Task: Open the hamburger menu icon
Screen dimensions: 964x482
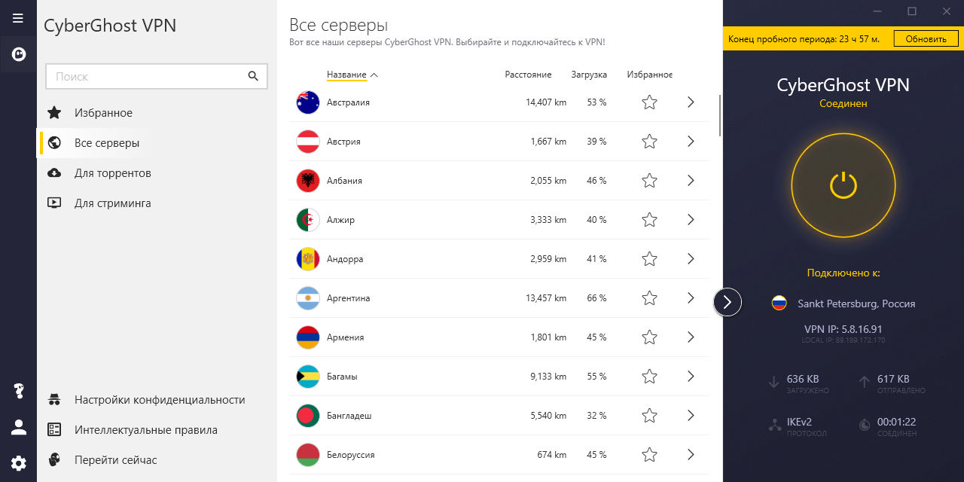Action: 18,18
